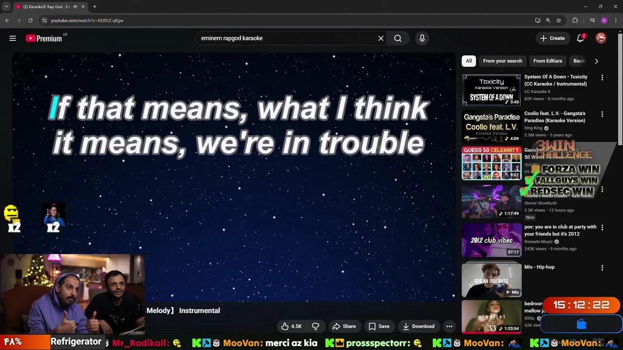Click System Of A Down - Toxicity title
623x350 pixels.
pos(556,80)
